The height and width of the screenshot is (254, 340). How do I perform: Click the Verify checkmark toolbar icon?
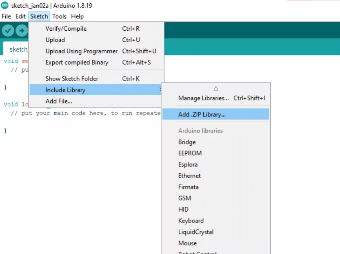click(x=8, y=31)
